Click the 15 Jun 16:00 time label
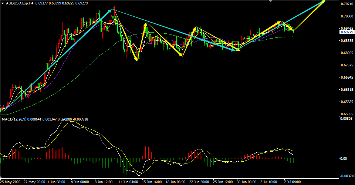This screenshot has width=355, height=185. click(x=152, y=182)
